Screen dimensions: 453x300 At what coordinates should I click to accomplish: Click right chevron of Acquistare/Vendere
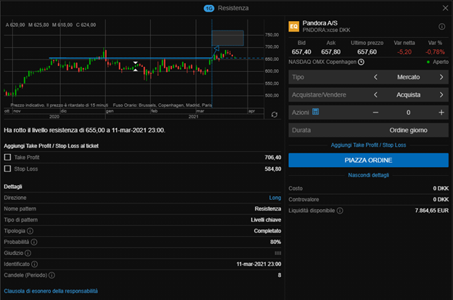point(441,95)
